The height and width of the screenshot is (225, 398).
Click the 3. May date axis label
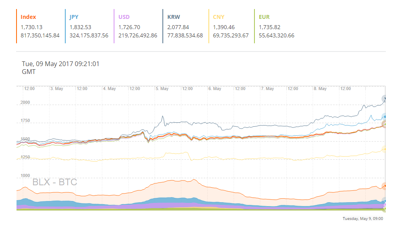coord(57,89)
